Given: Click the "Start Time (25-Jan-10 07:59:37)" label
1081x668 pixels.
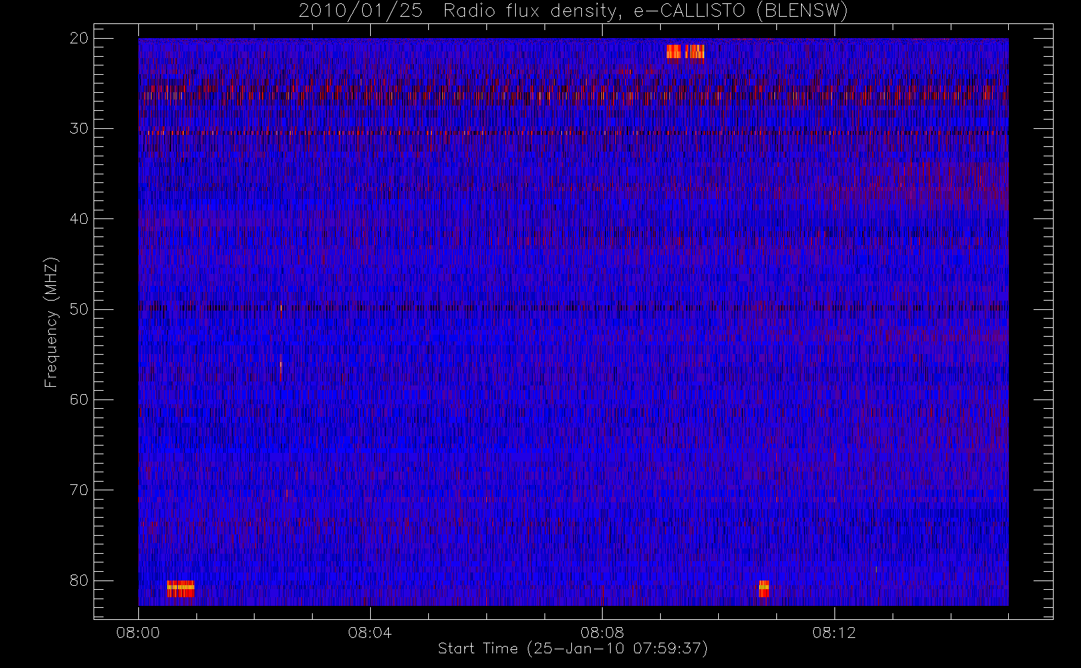Looking at the screenshot, I should coord(573,649).
